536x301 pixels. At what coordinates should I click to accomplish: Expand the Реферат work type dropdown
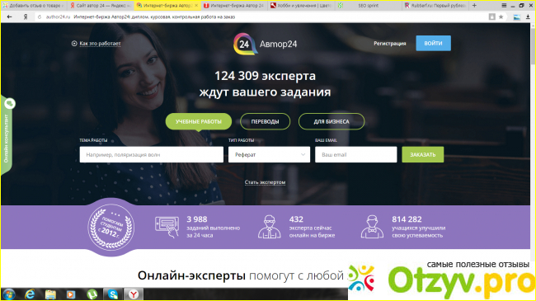(x=269, y=154)
